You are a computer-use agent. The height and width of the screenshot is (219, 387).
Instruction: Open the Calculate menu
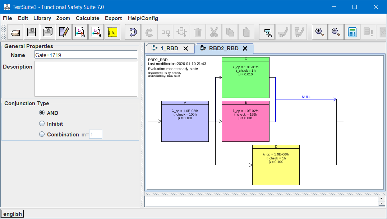click(87, 18)
